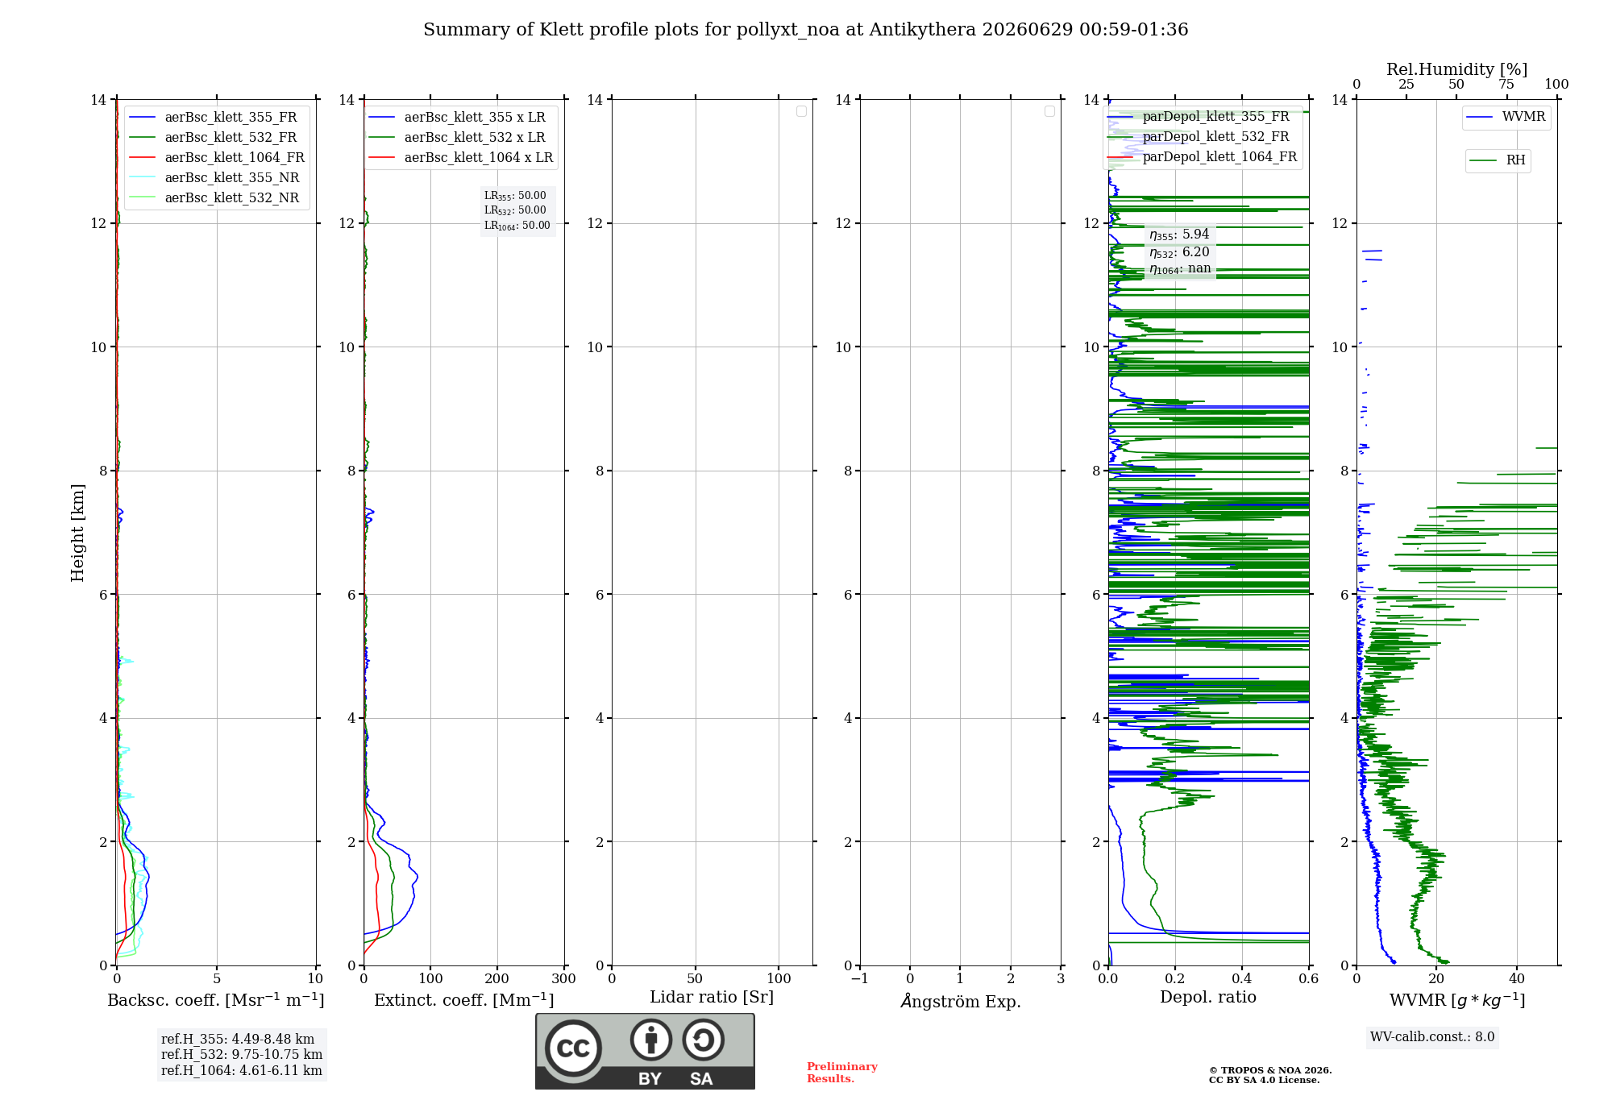Click the Extinct. coeff. axis label
The image size is (1612, 1096).
click(464, 1000)
